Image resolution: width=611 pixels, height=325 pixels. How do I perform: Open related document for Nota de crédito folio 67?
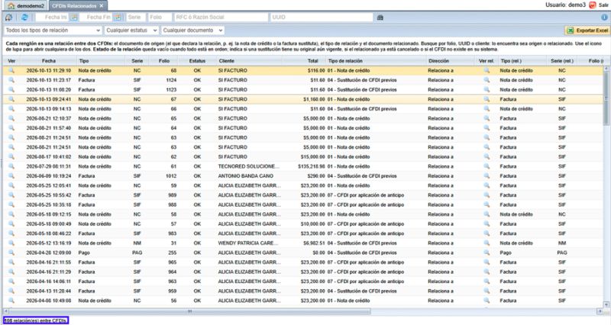click(x=487, y=99)
